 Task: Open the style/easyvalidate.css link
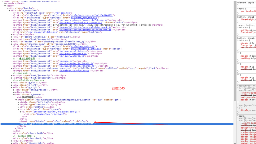tap(43, 32)
